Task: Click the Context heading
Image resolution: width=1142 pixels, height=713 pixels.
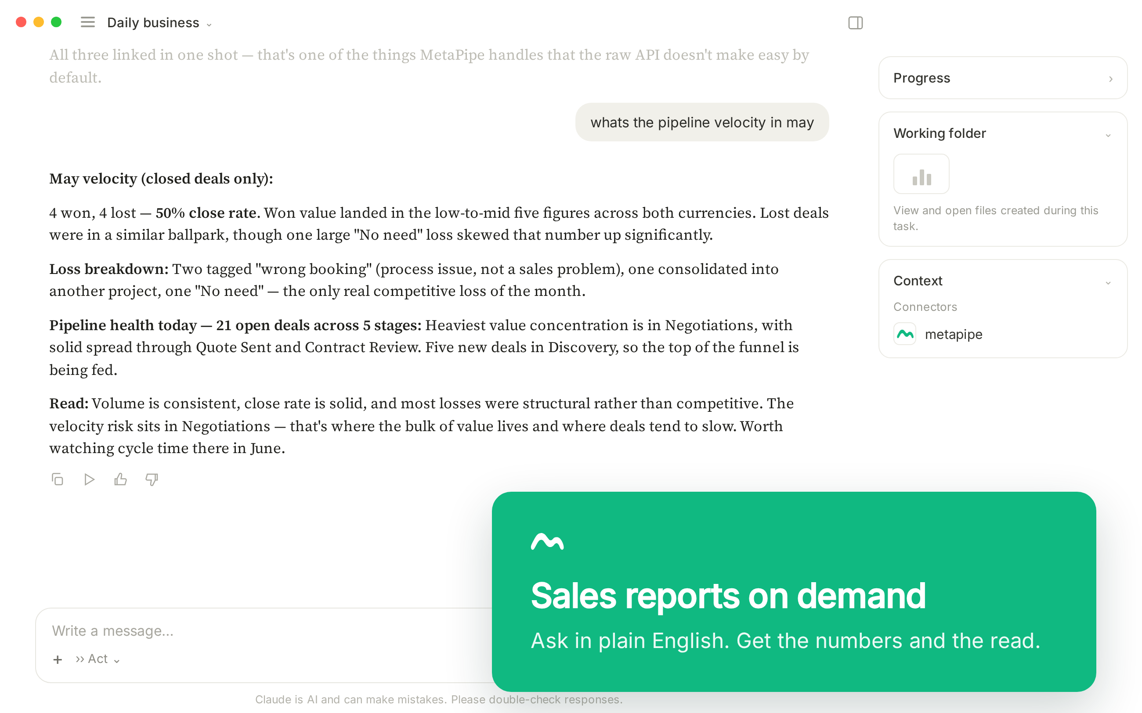Action: coord(918,281)
